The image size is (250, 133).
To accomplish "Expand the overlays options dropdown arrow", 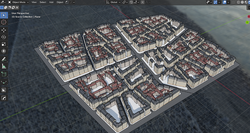I will [229, 2].
